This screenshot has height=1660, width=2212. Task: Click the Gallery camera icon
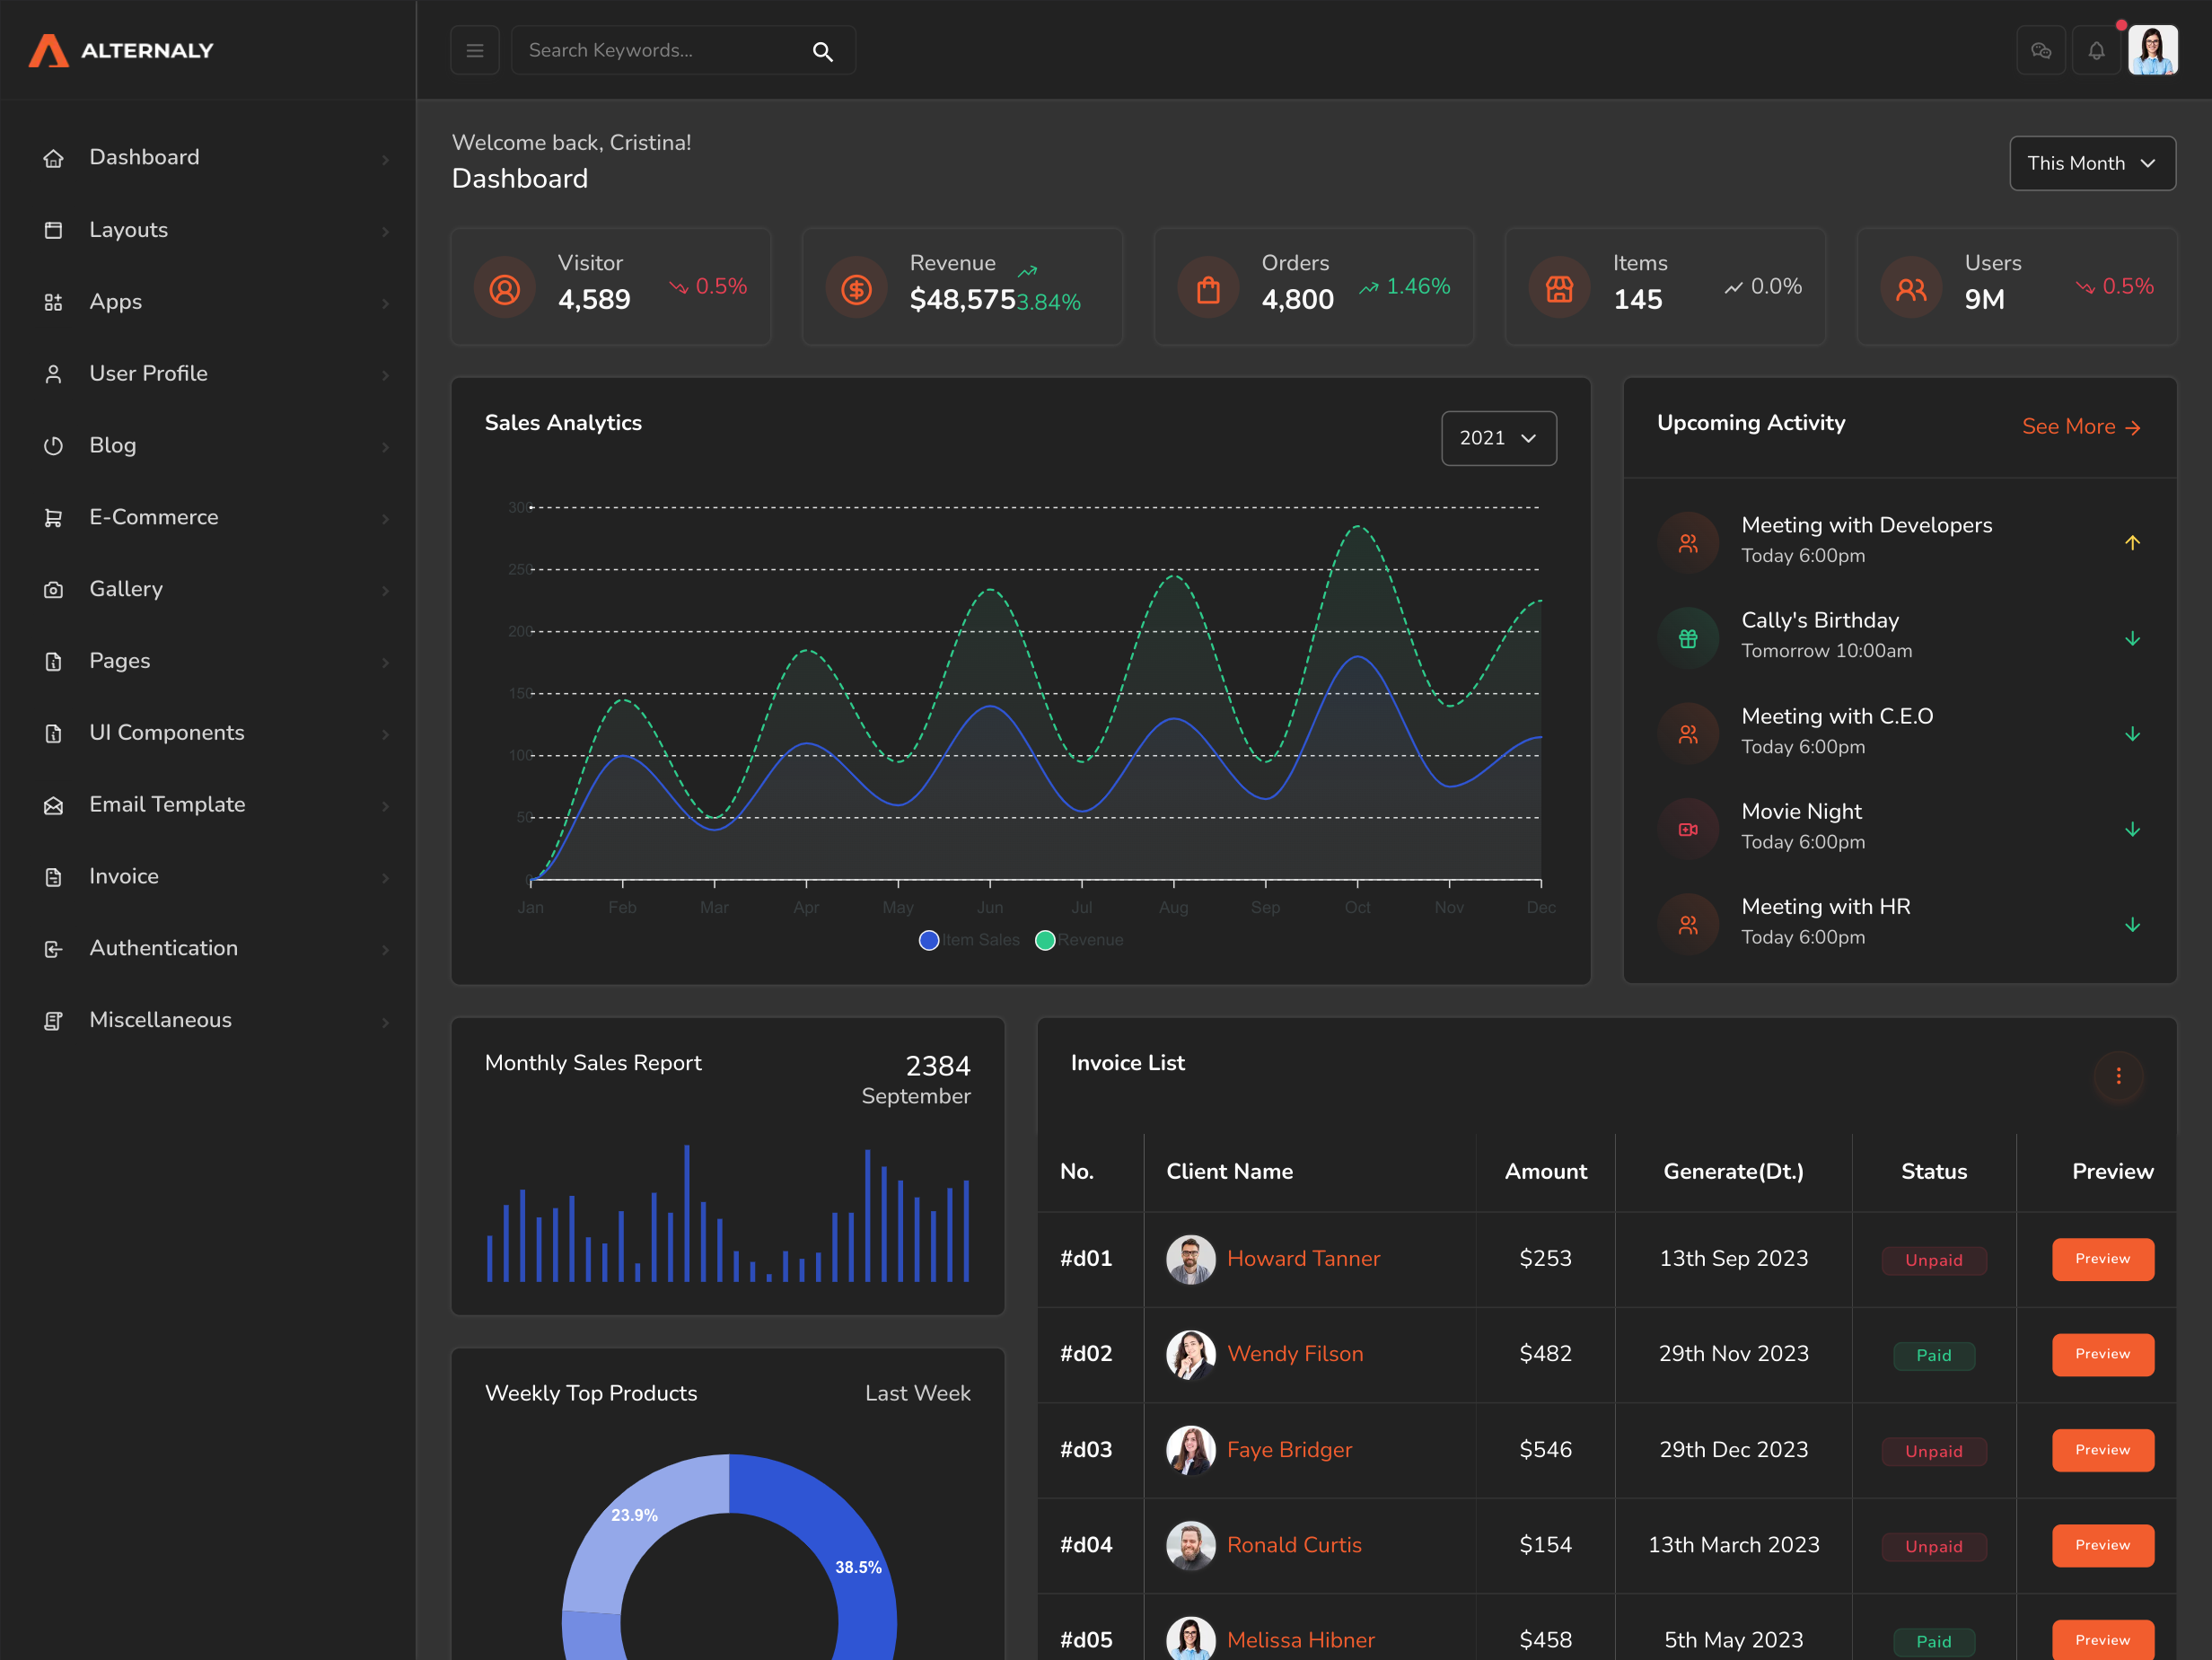(x=54, y=590)
